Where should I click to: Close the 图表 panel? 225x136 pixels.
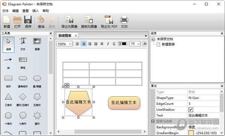(222, 33)
